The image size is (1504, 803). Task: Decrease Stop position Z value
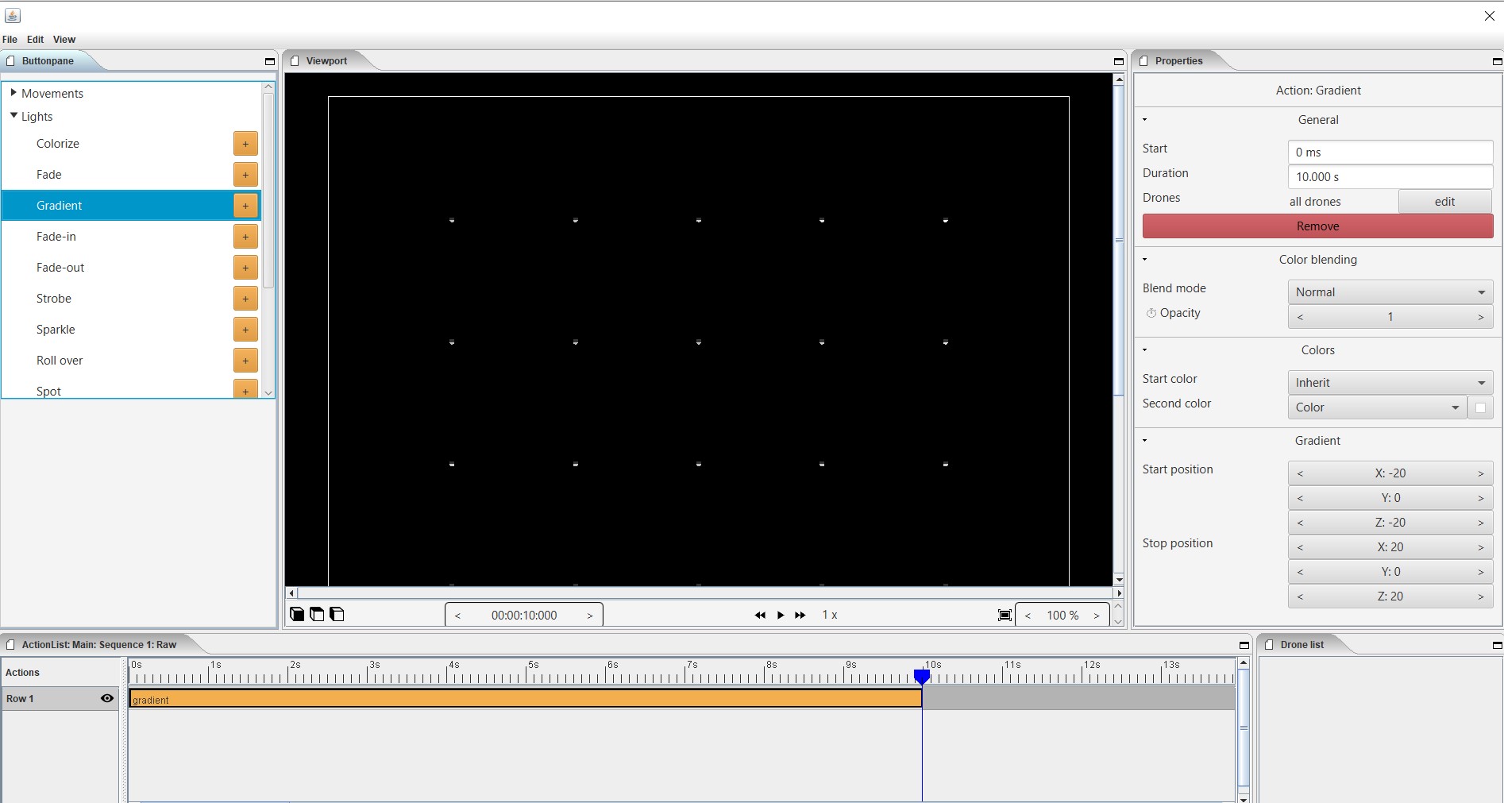(1300, 596)
